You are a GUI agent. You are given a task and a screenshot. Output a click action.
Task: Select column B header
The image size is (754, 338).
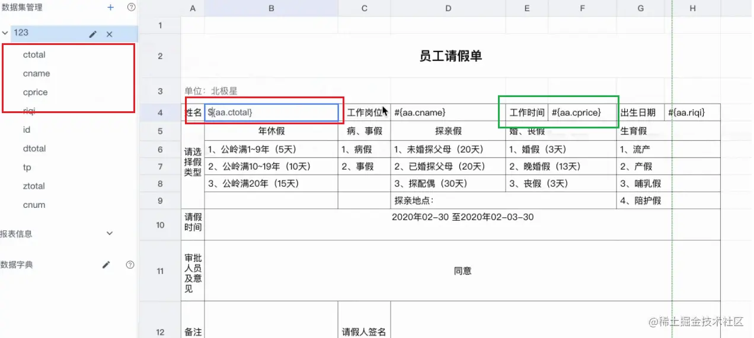pos(271,8)
